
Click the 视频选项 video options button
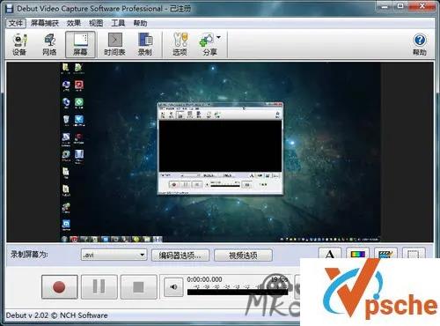[x=243, y=256]
